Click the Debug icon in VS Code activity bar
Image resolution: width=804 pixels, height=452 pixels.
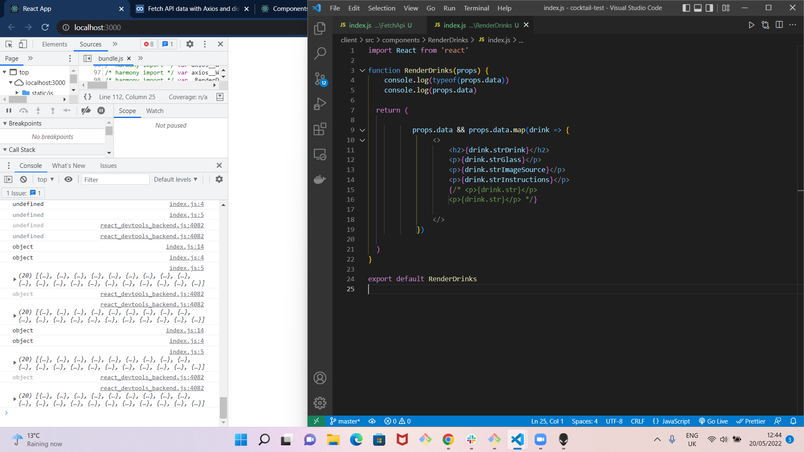coord(320,105)
